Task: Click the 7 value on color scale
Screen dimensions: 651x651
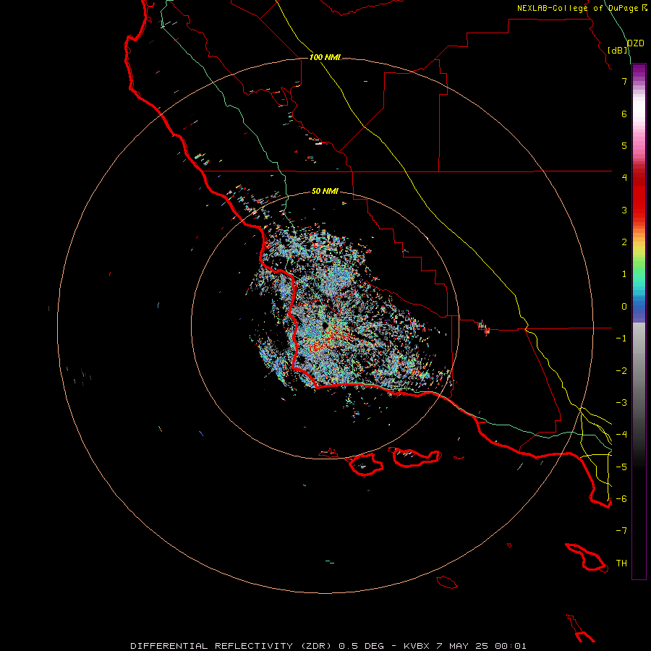Action: click(624, 81)
